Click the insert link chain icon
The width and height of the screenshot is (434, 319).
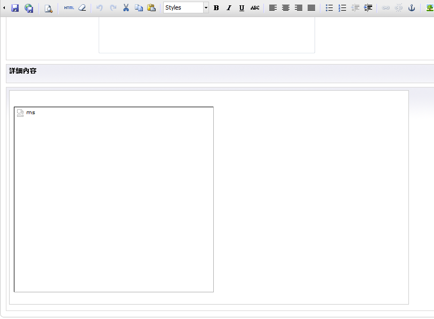386,8
